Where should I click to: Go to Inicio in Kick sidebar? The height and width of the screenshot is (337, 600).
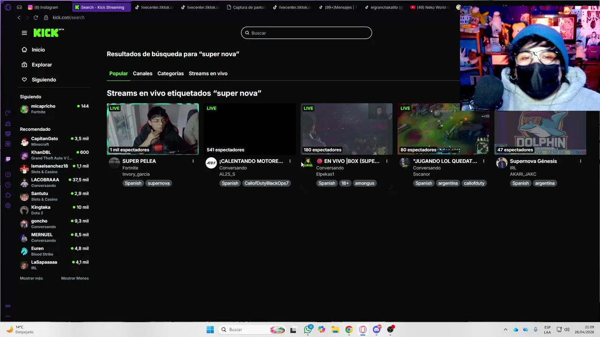click(33, 50)
